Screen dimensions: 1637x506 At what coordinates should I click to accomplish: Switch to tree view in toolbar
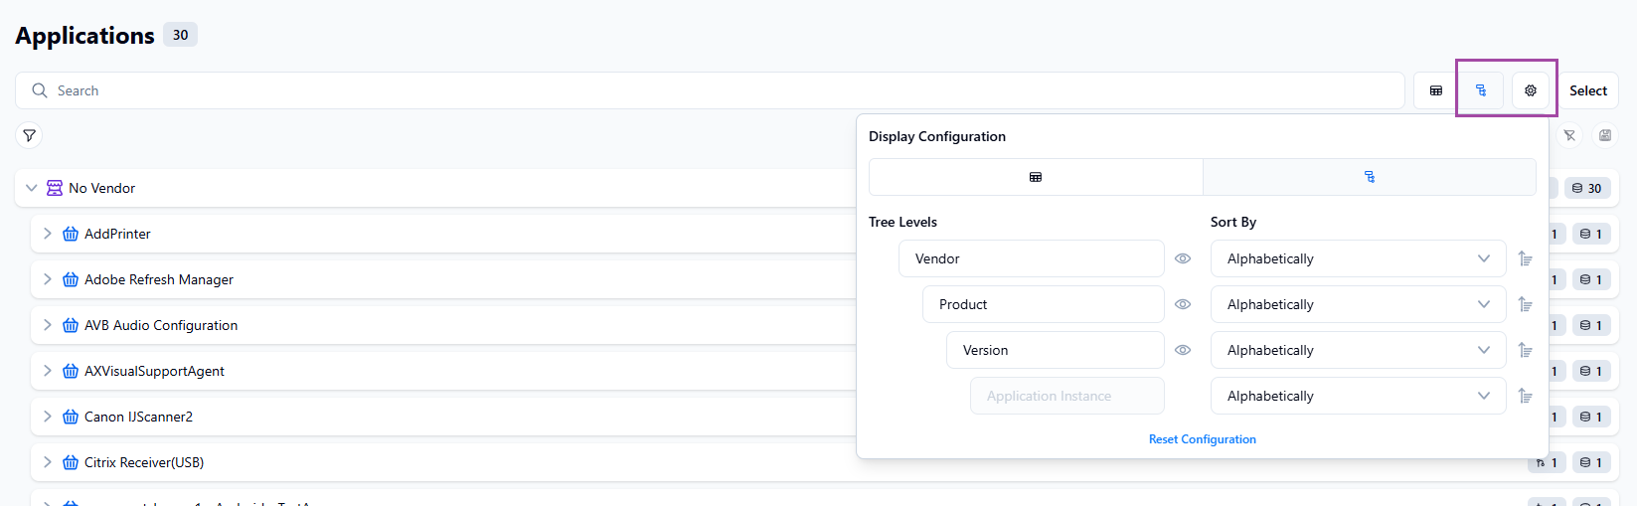coord(1481,90)
